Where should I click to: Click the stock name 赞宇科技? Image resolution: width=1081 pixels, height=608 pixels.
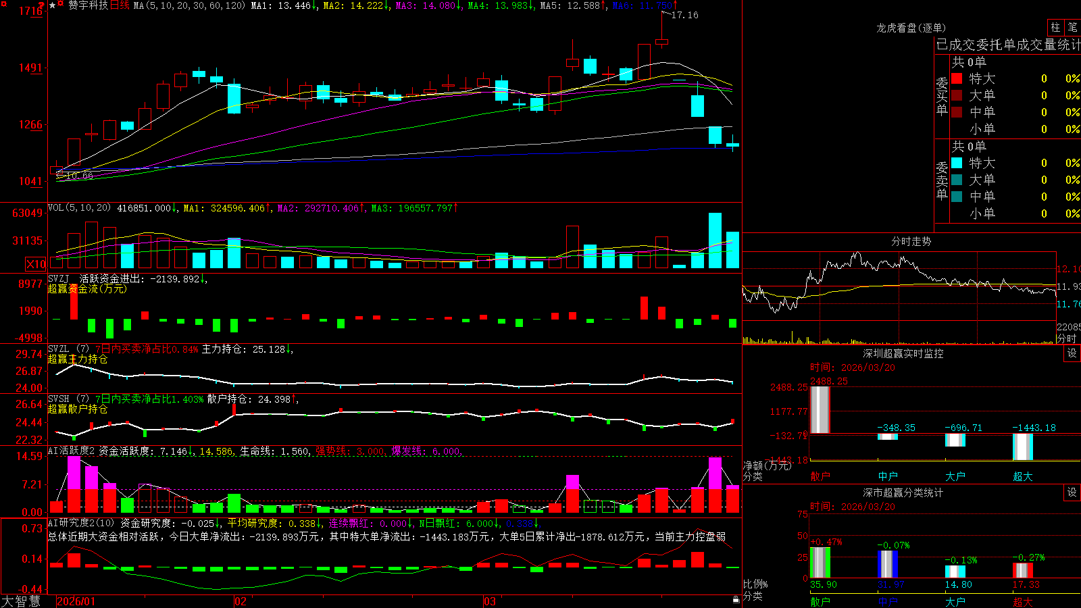coord(88,5)
